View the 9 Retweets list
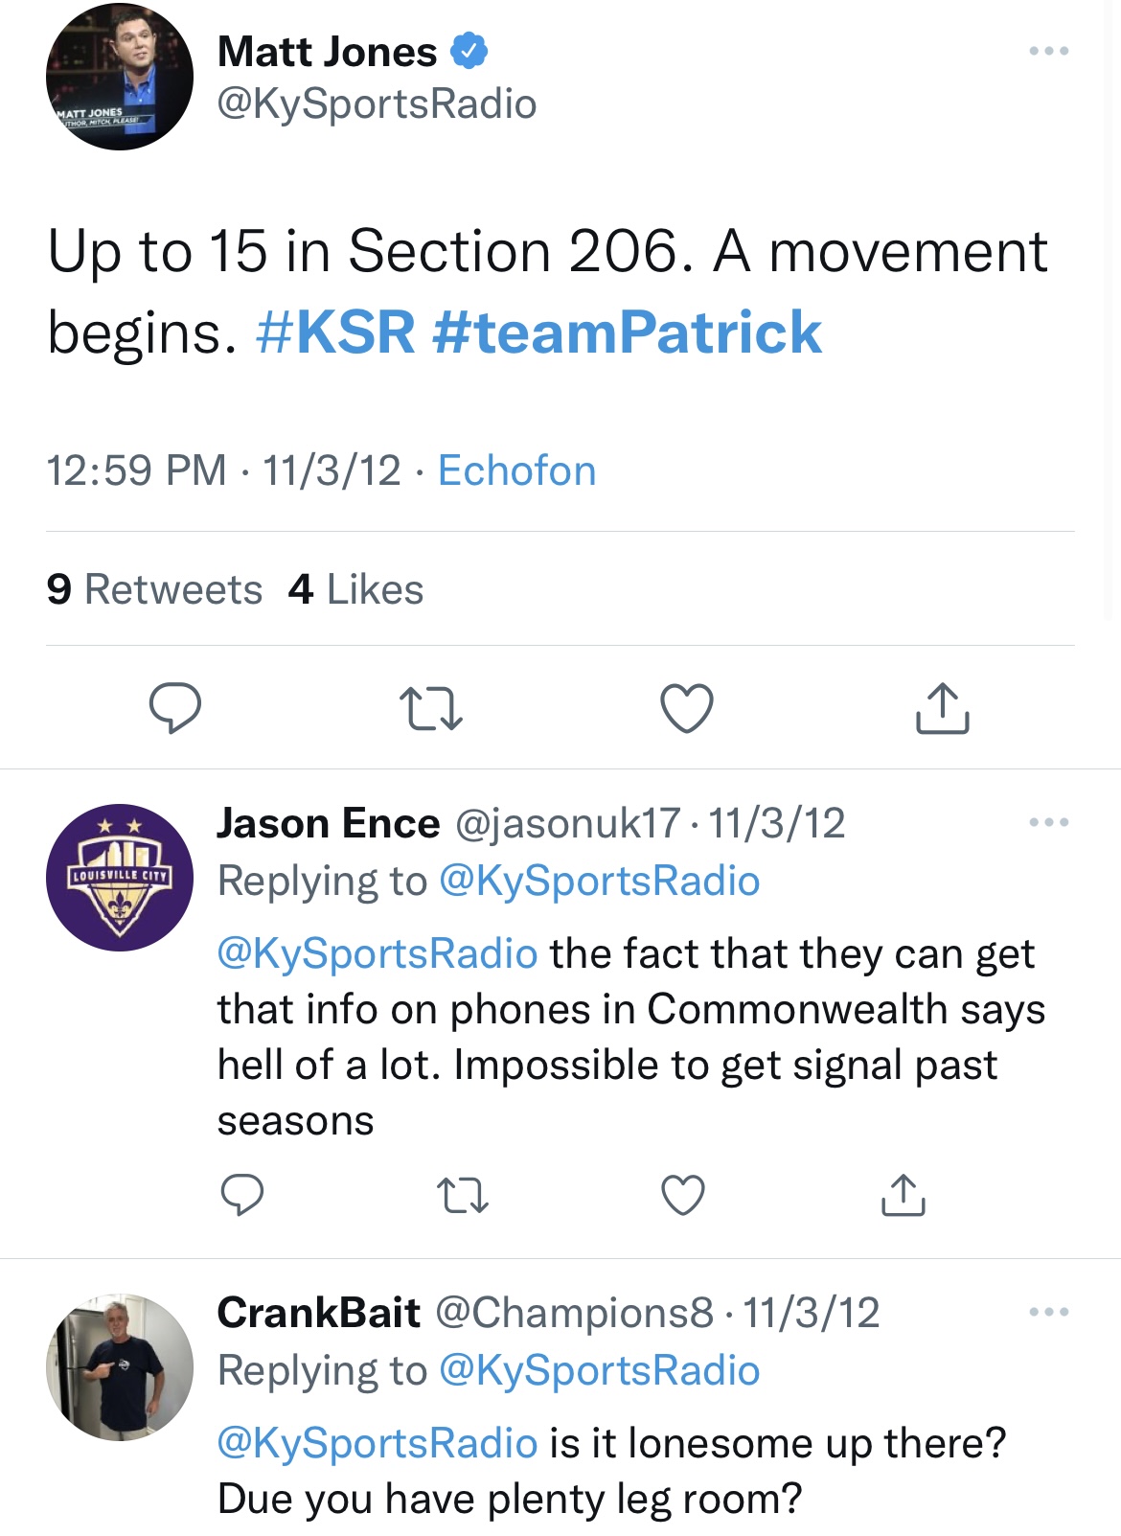Image resolution: width=1121 pixels, height=1536 pixels. pyautogui.click(x=154, y=589)
